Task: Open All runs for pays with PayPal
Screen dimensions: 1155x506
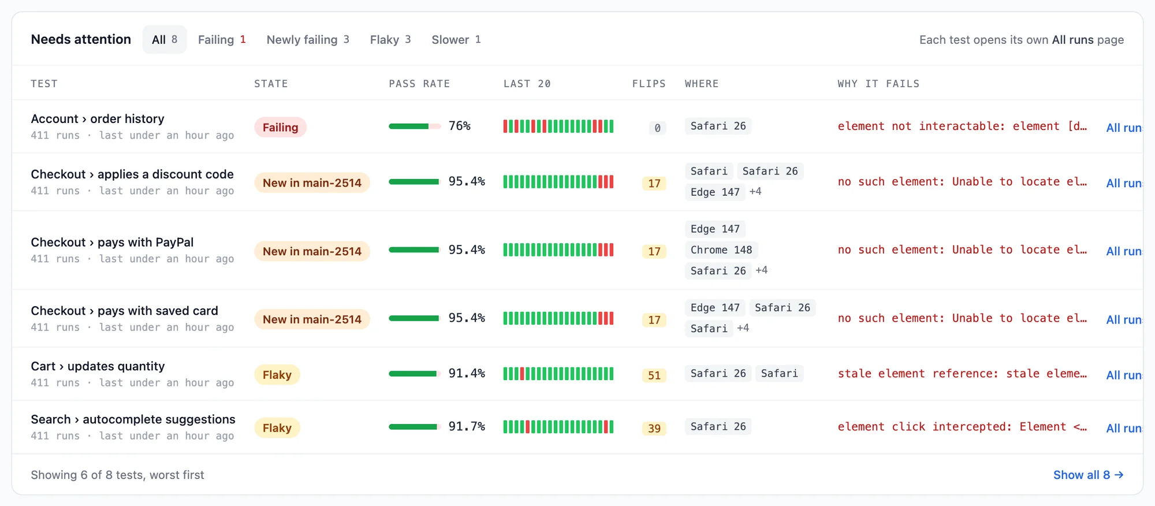Action: [x=1124, y=251]
